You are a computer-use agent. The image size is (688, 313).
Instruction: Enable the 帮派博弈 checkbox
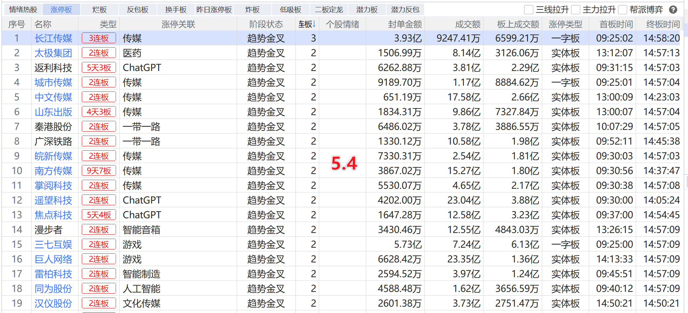[622, 10]
